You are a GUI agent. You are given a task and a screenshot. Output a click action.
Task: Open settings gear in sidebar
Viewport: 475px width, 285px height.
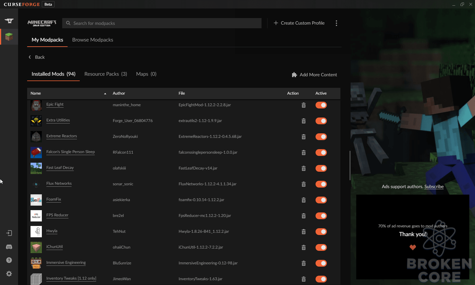(9, 274)
